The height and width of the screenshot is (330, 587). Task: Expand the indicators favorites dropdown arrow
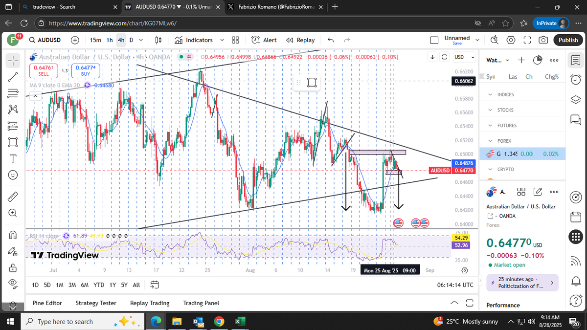click(222, 40)
